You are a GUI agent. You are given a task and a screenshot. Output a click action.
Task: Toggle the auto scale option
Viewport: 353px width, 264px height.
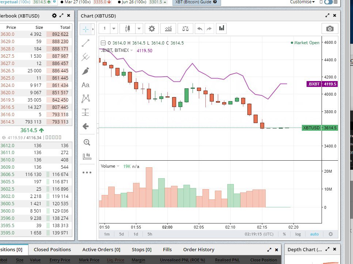(x=314, y=234)
